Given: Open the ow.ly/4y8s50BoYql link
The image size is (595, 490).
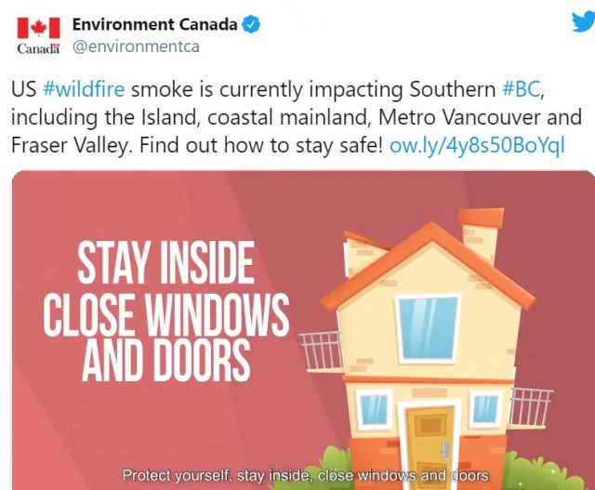Looking at the screenshot, I should pos(477,145).
